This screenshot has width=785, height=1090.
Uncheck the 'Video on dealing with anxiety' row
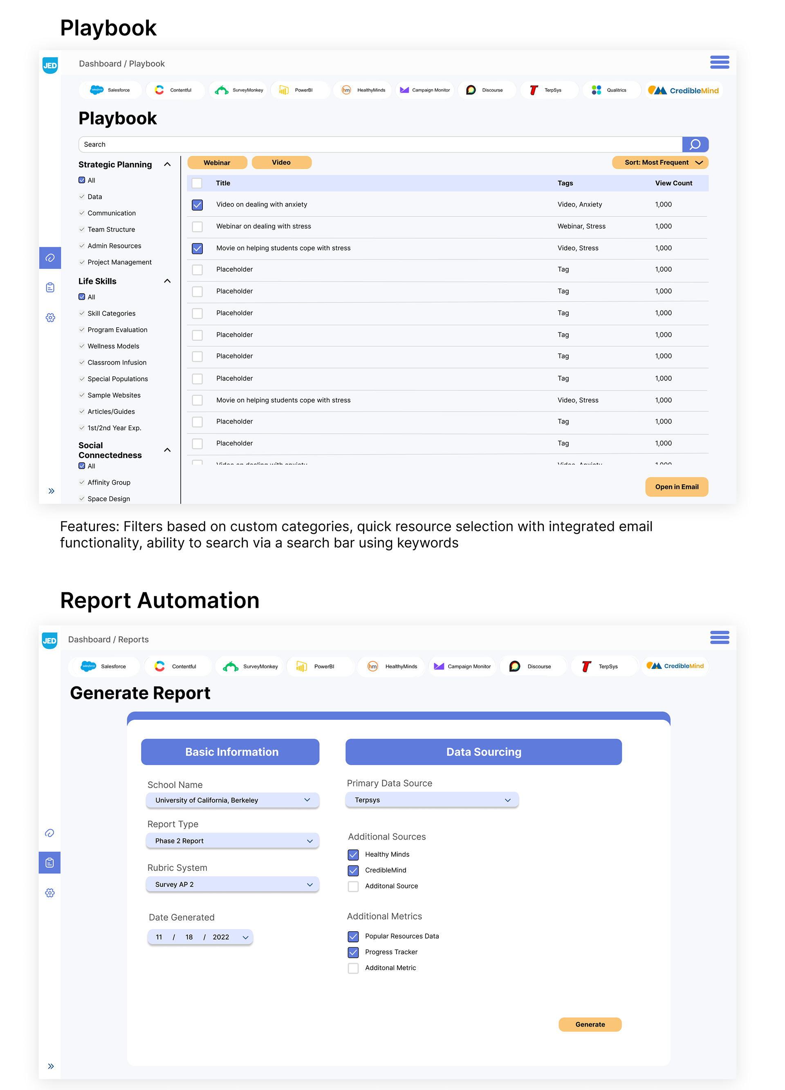pos(197,205)
